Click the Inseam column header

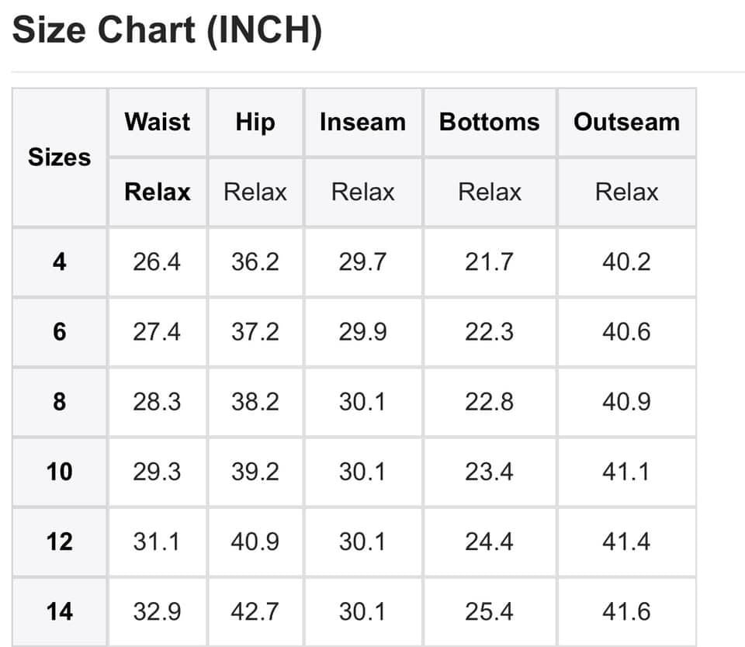pos(363,122)
